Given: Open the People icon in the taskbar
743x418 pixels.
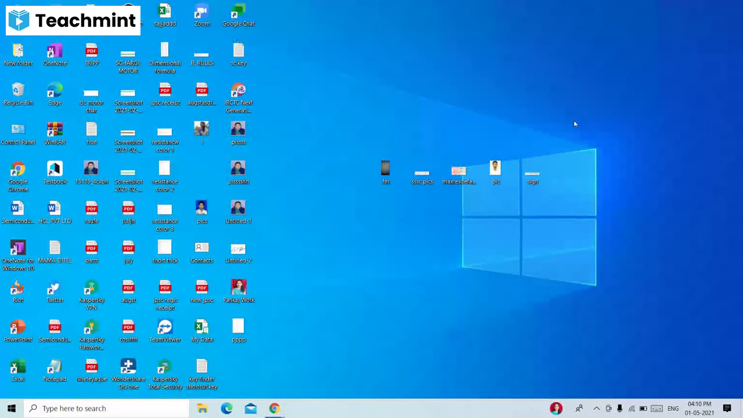Looking at the screenshot, I should (579, 408).
